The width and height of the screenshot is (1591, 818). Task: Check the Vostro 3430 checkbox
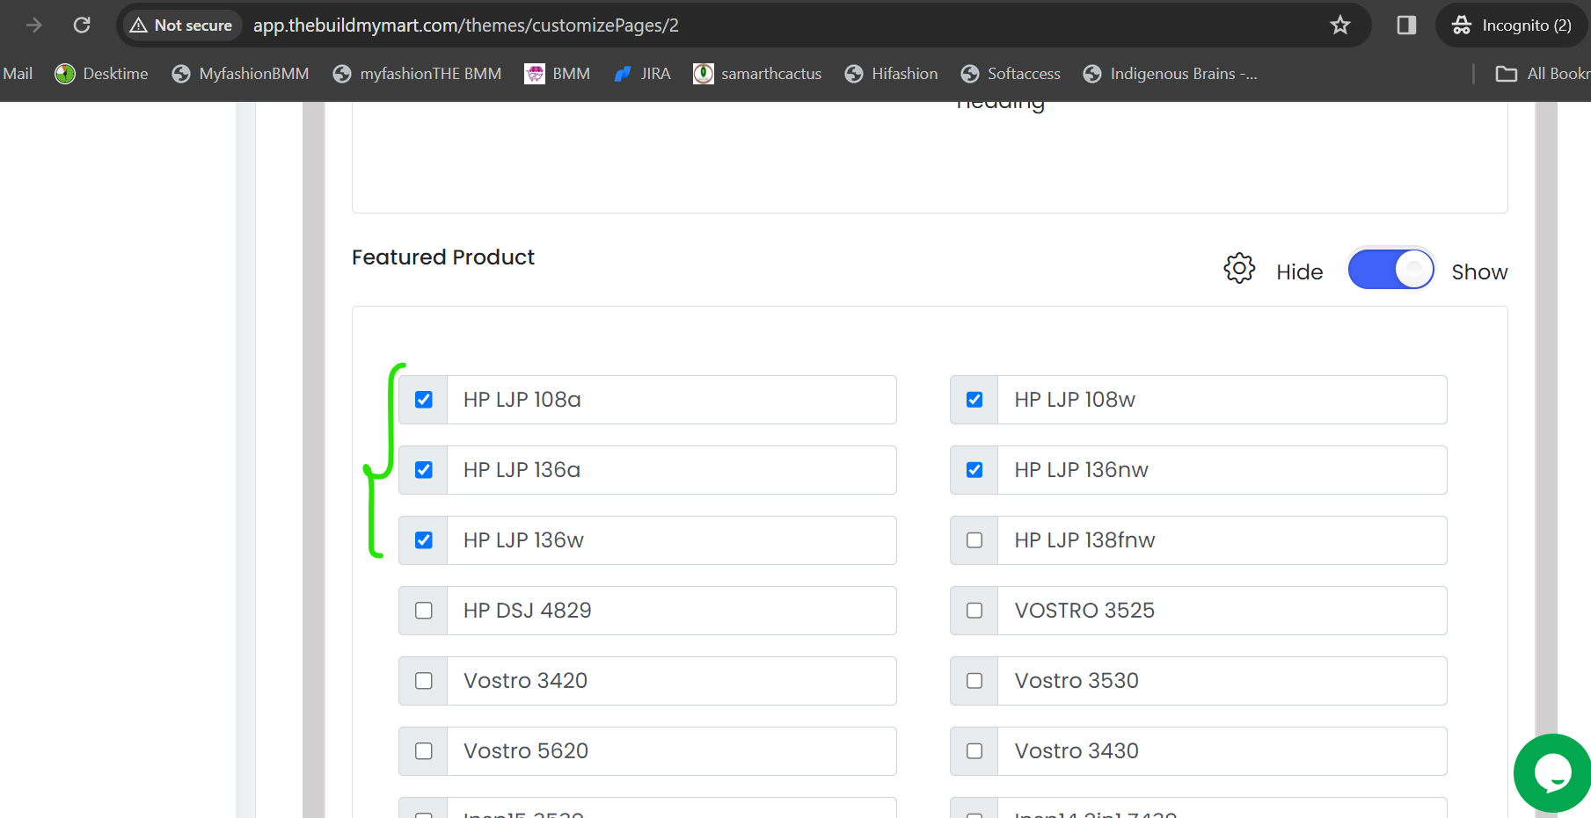(974, 751)
